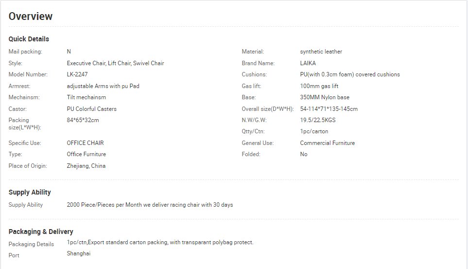Click the 19.5/22.5KGS weight value
468x269 pixels.
click(x=318, y=120)
